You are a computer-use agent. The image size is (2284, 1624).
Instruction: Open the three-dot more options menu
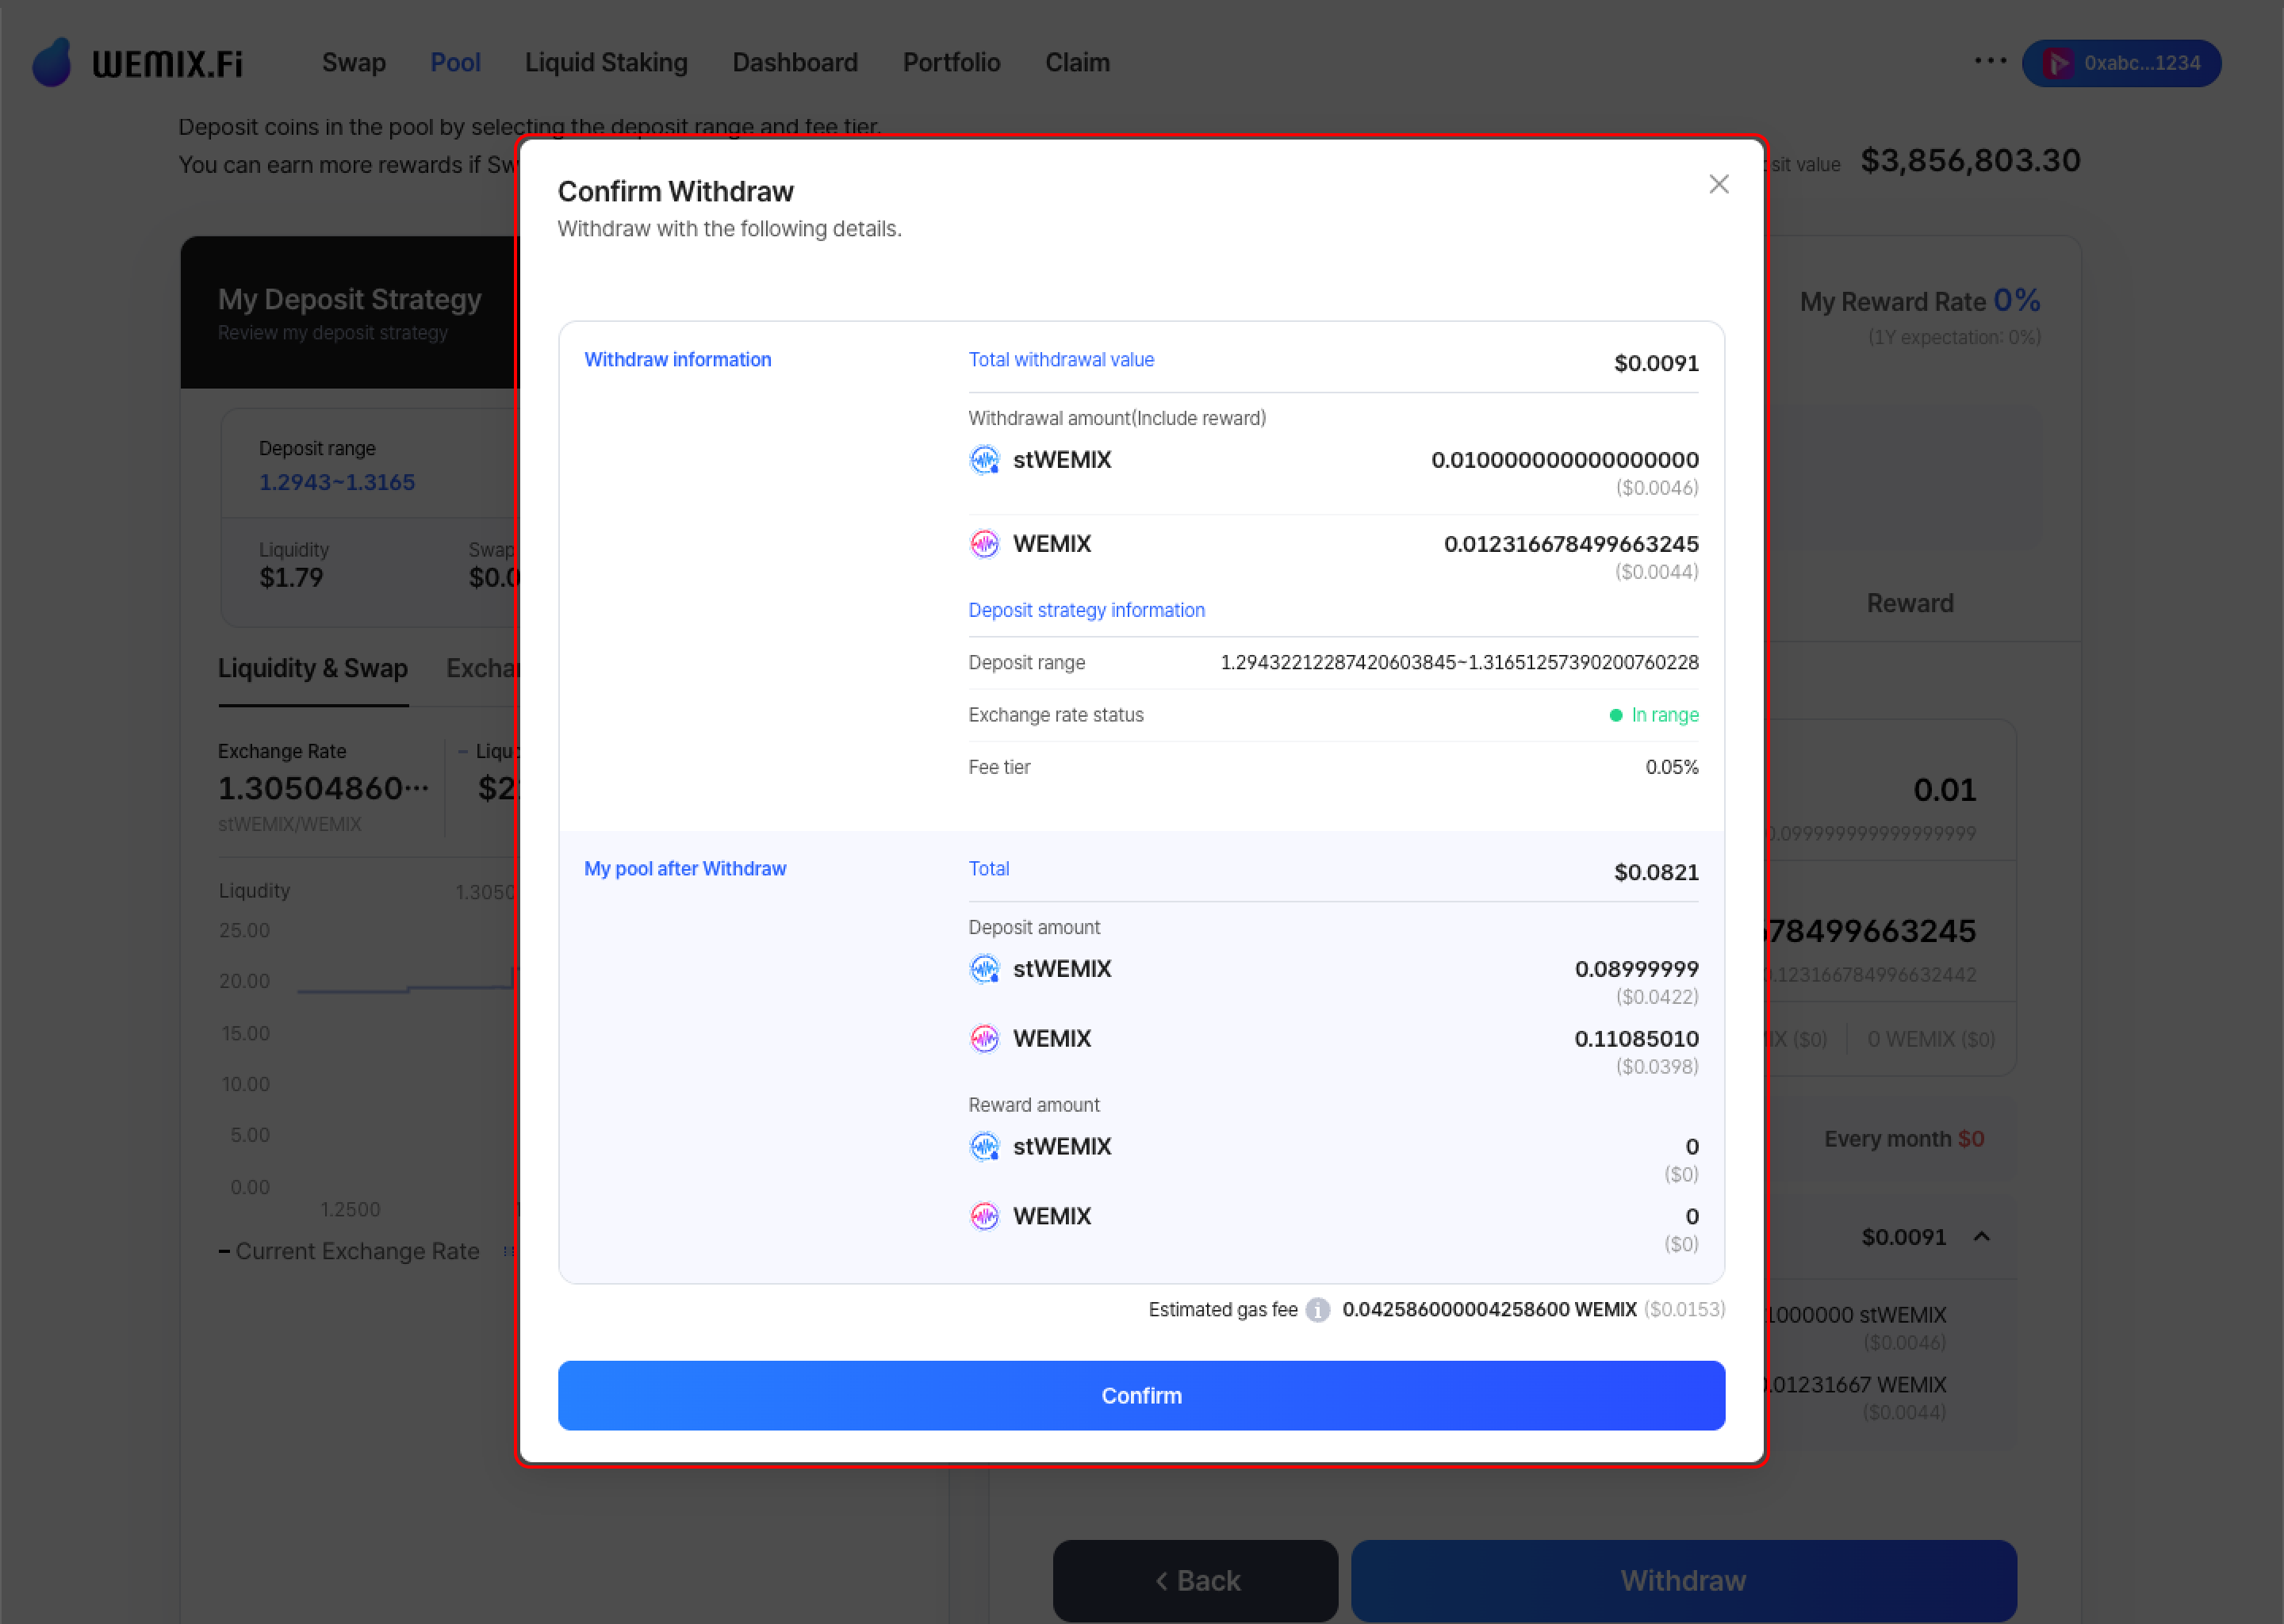1990,61
